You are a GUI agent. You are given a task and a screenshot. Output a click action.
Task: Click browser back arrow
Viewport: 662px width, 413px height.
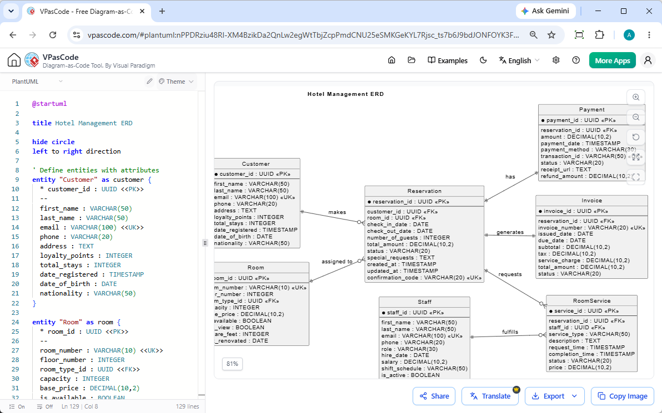13,35
